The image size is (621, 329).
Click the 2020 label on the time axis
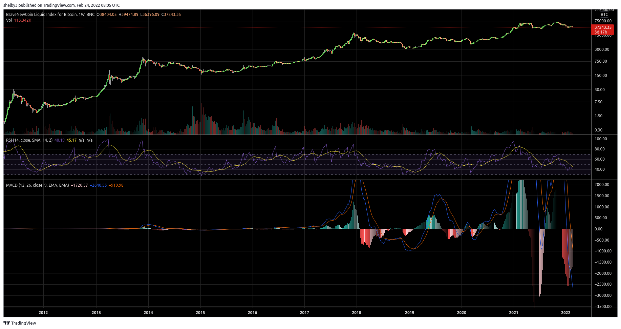(x=462, y=313)
